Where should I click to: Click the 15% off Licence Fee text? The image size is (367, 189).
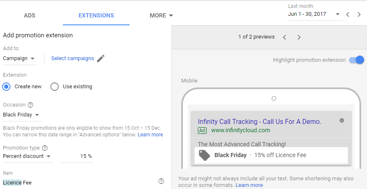point(280,155)
